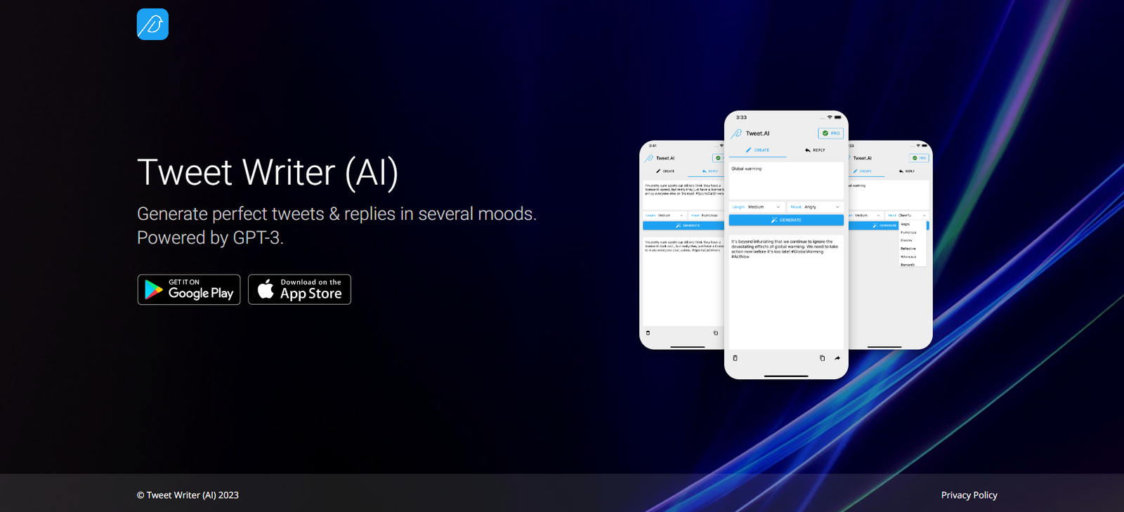This screenshot has width=1124, height=512.
Task: Click the share arrow in center phone
Action: pyautogui.click(x=837, y=358)
